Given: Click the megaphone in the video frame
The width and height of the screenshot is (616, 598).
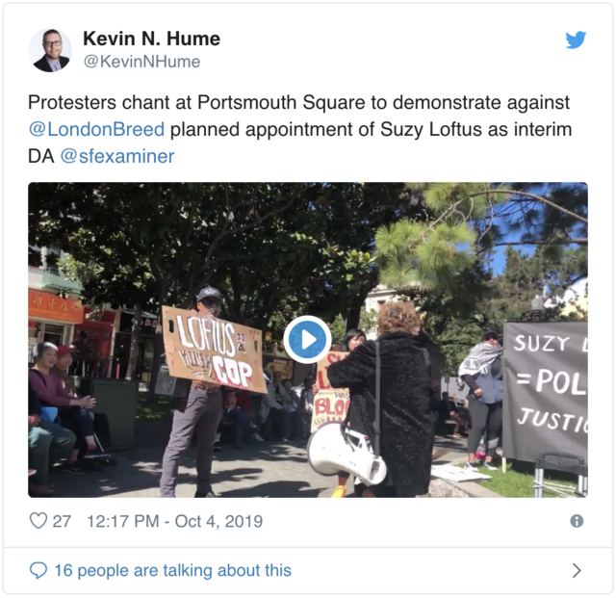Looking at the screenshot, I should click(x=346, y=455).
